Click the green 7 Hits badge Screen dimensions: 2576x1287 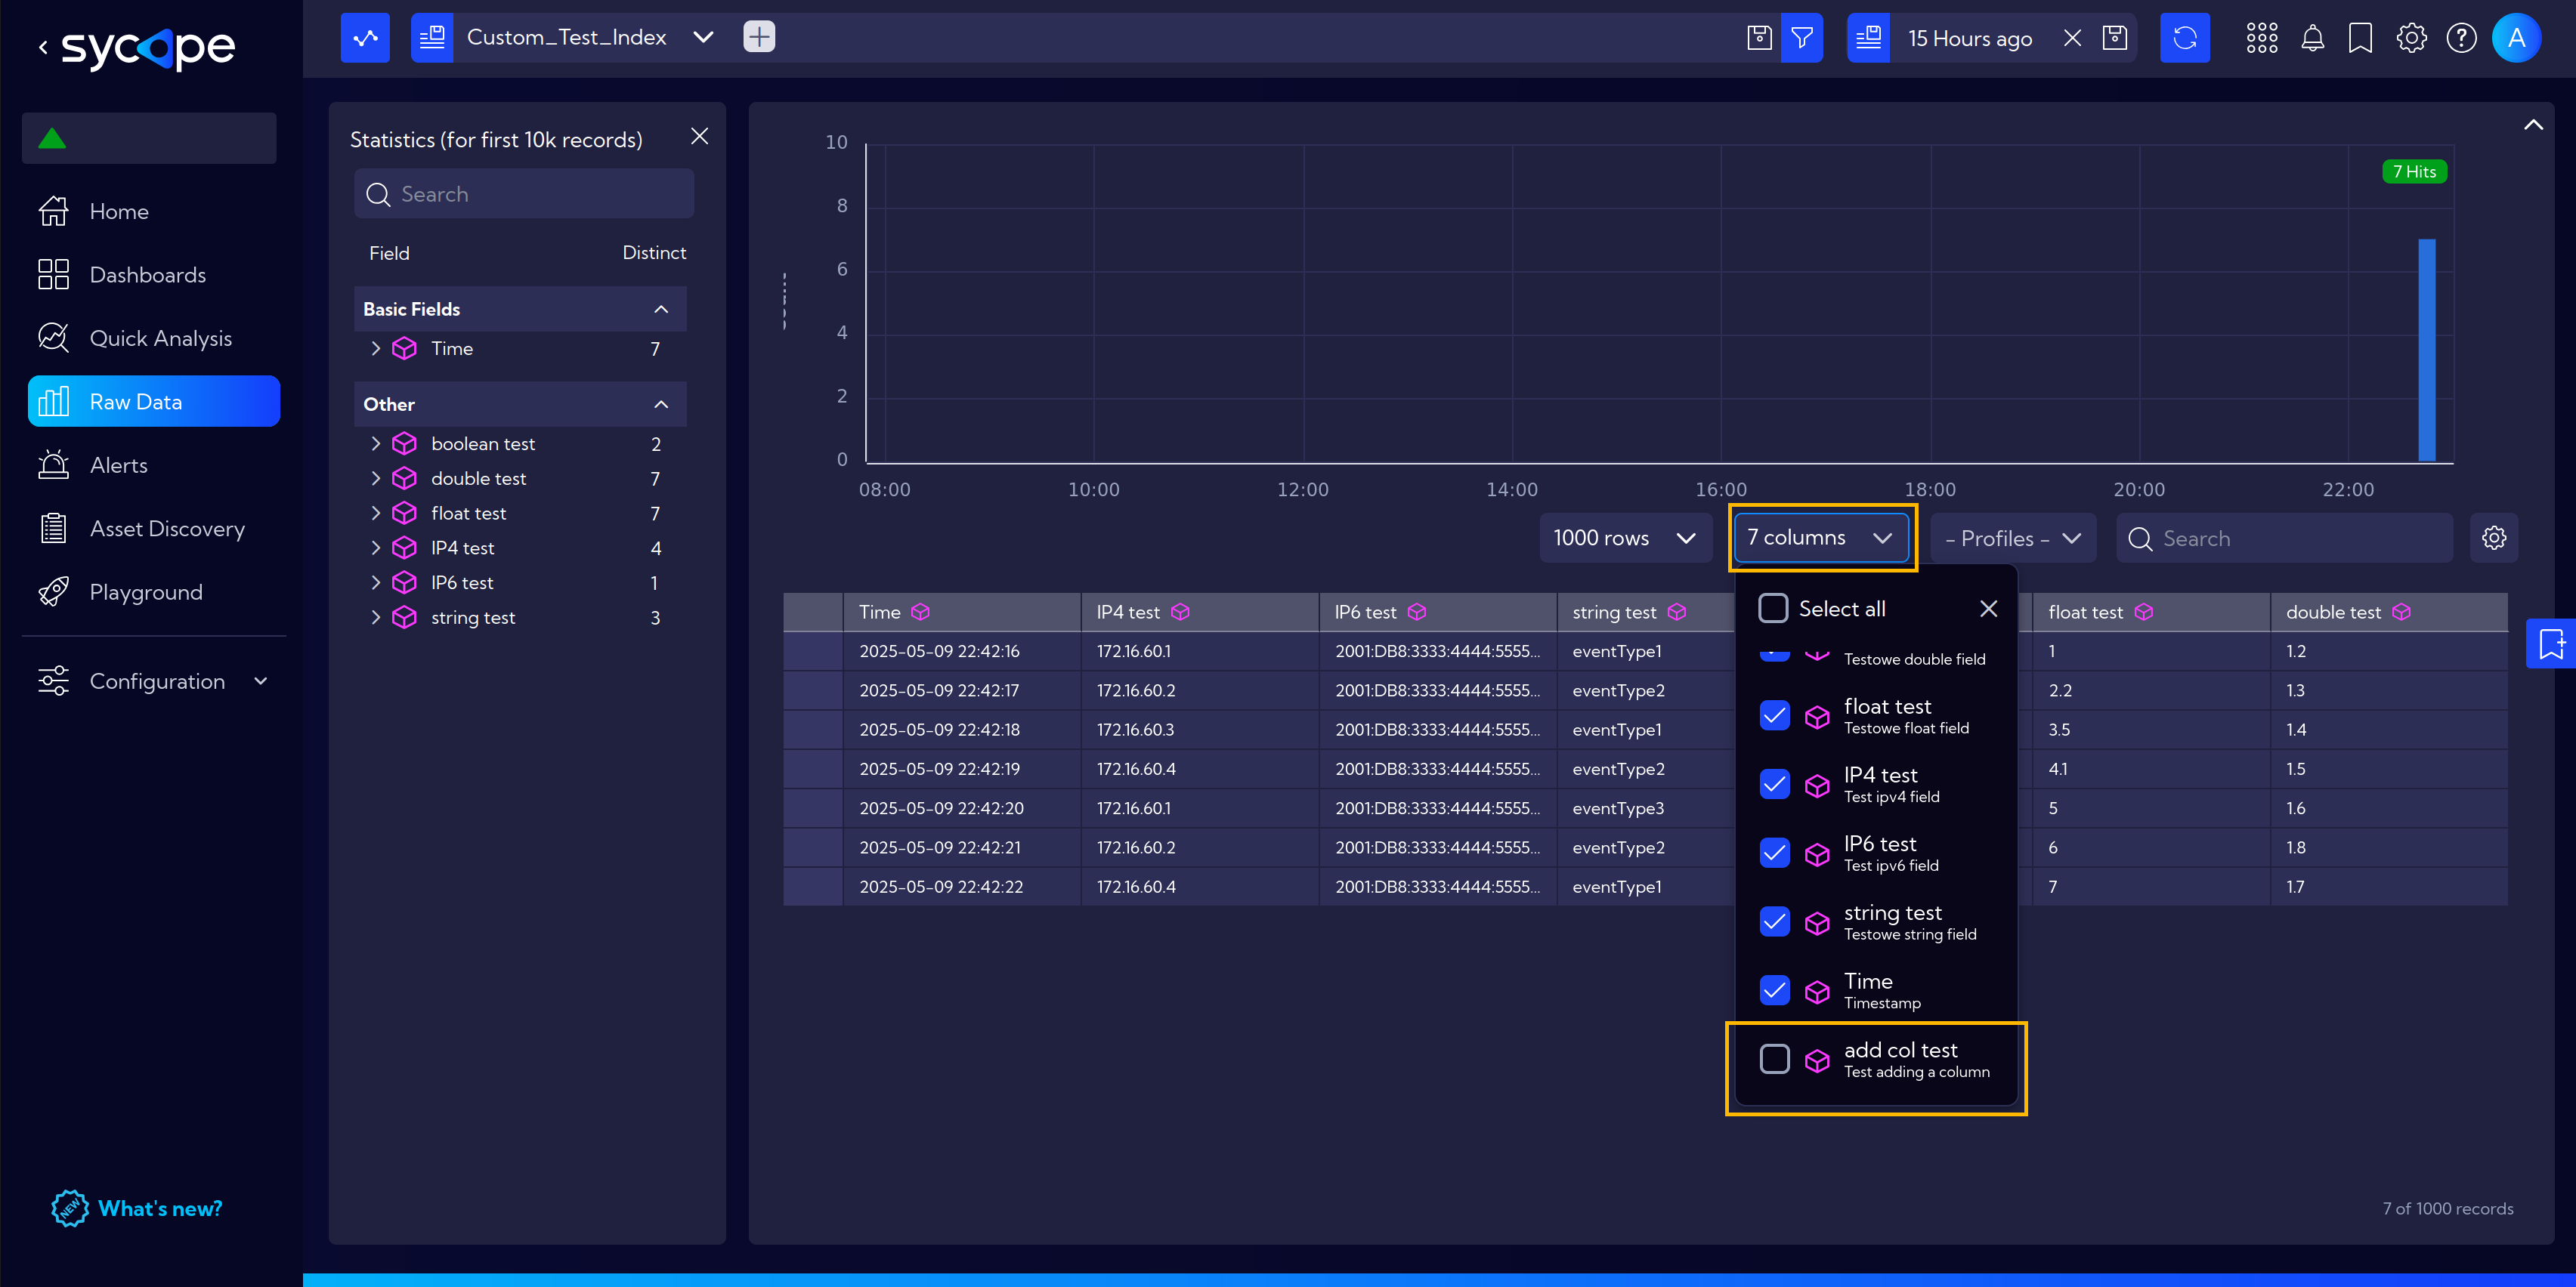[x=2414, y=172]
